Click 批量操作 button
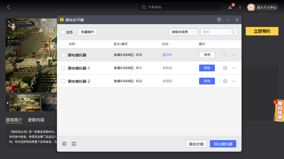This screenshot has width=284, height=159. pos(88,32)
